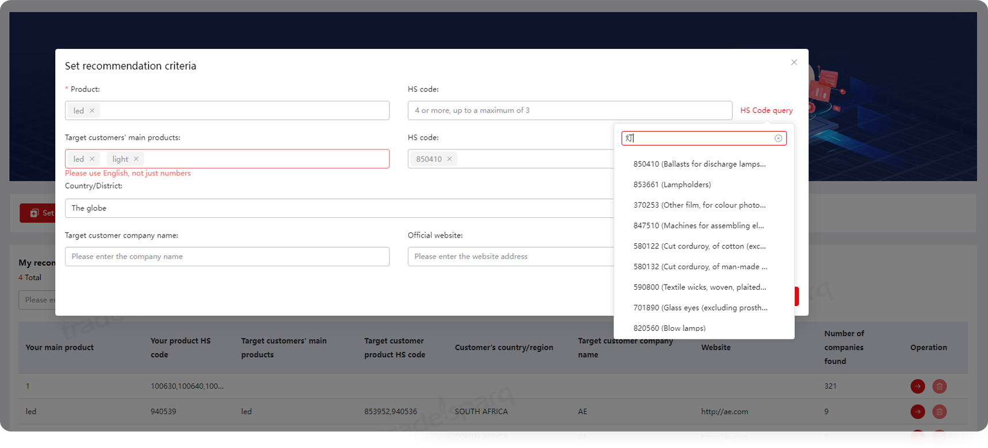988x448 pixels.
Task: Delete the row with 321 companies found
Action: pos(939,386)
